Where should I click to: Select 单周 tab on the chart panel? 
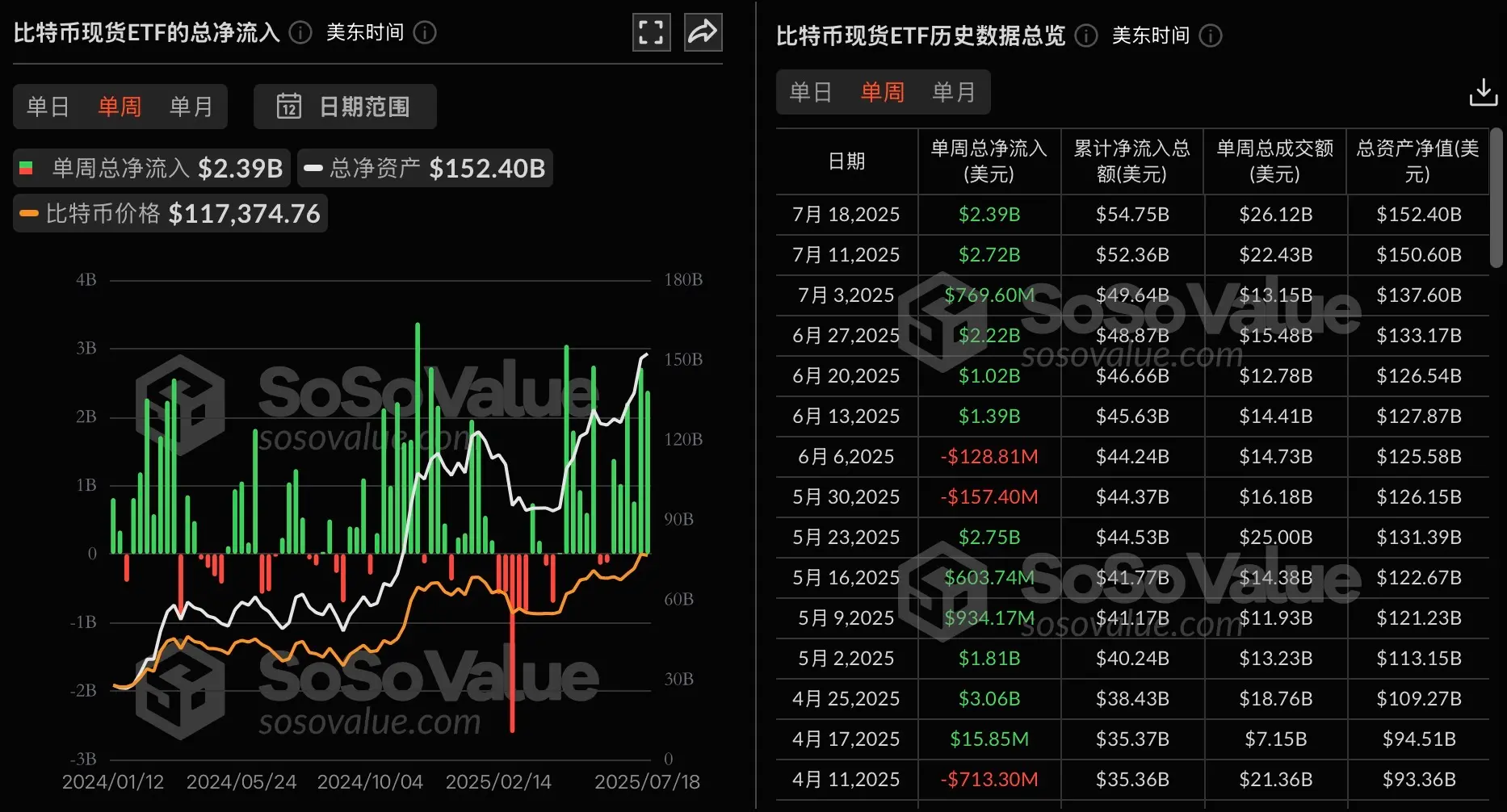tap(120, 107)
